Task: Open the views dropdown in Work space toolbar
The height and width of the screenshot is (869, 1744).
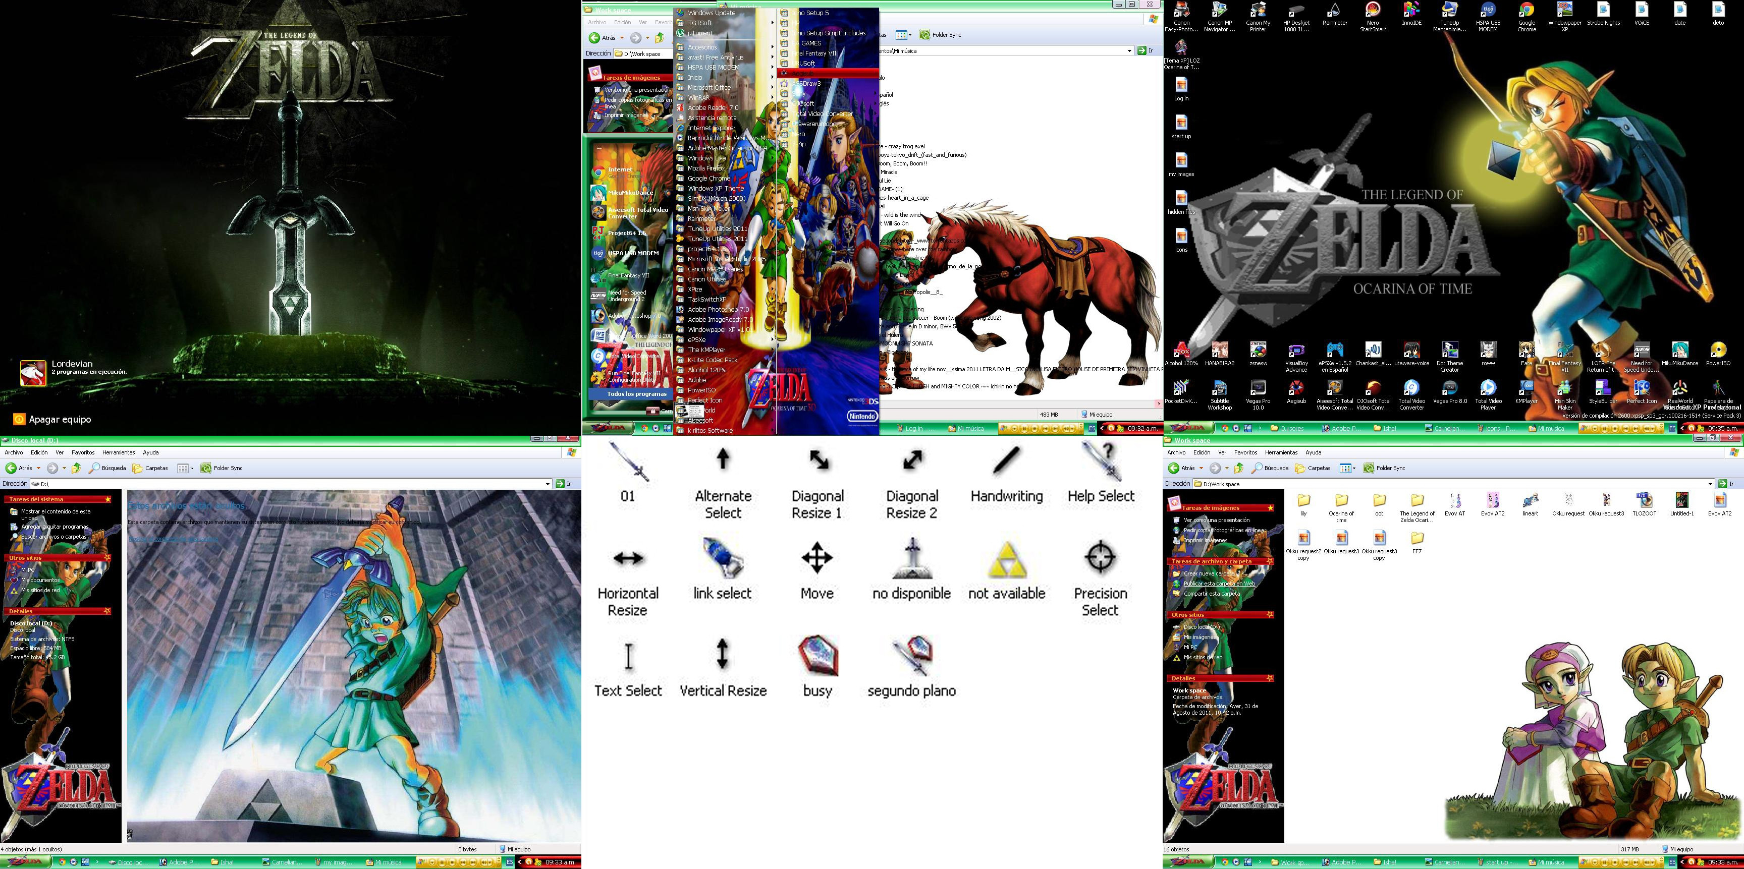Action: click(1355, 469)
